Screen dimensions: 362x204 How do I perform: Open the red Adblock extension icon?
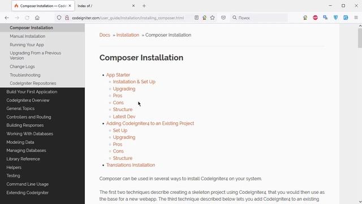coord(316,18)
